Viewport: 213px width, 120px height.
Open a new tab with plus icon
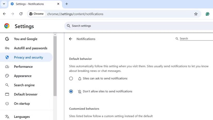pos(67,4)
